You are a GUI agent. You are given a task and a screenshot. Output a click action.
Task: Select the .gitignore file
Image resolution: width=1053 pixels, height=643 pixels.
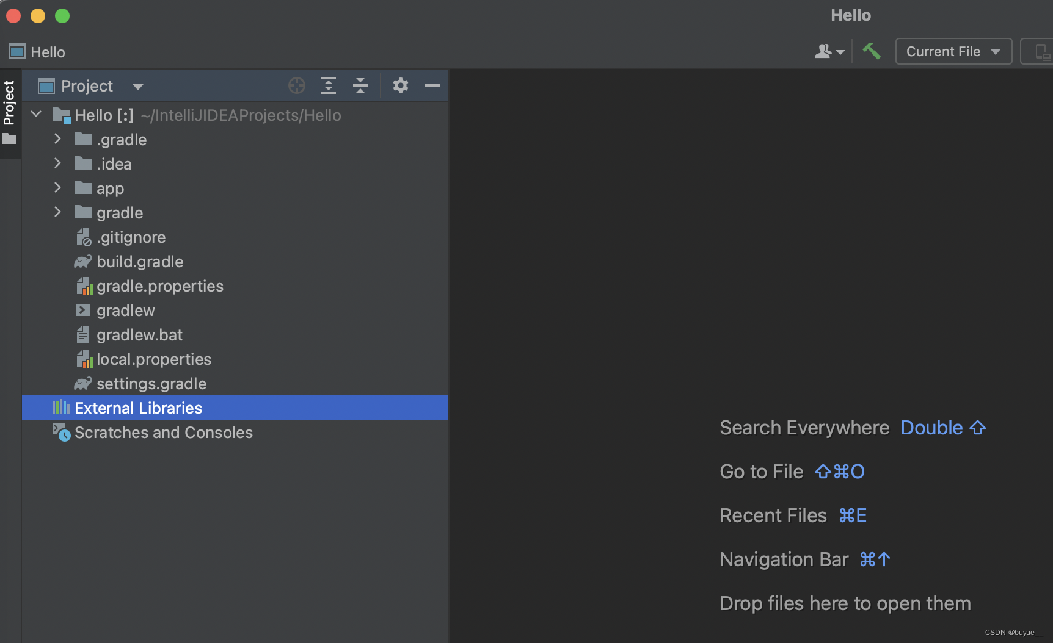pyautogui.click(x=131, y=237)
